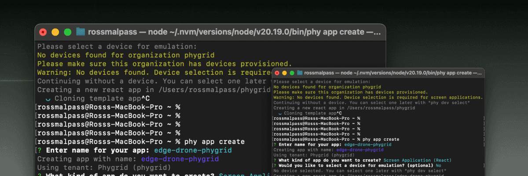The image size is (528, 176).
Task: Click 'Screen Application (React)' answer in small terminal
Action: (418, 160)
